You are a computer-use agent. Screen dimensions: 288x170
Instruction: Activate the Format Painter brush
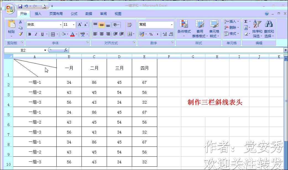[x=20, y=34]
